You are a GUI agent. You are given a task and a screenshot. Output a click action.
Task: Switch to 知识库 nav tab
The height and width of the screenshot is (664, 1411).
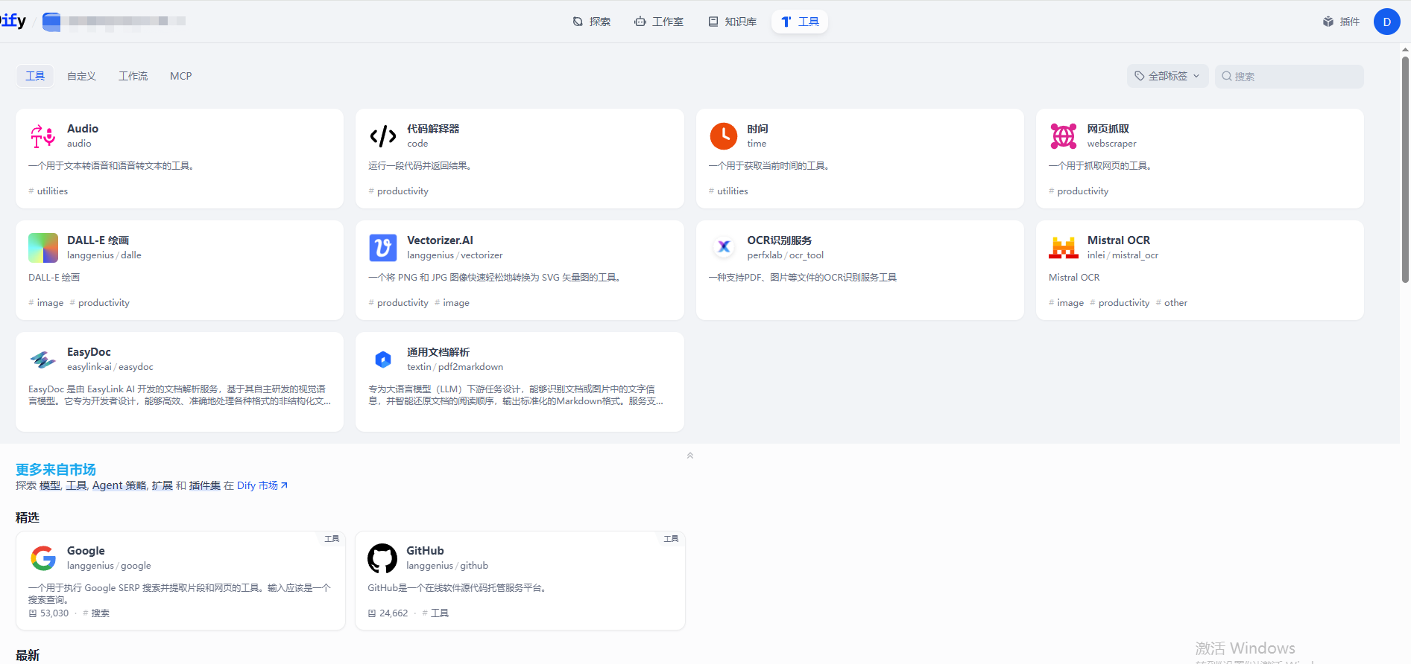pos(732,22)
